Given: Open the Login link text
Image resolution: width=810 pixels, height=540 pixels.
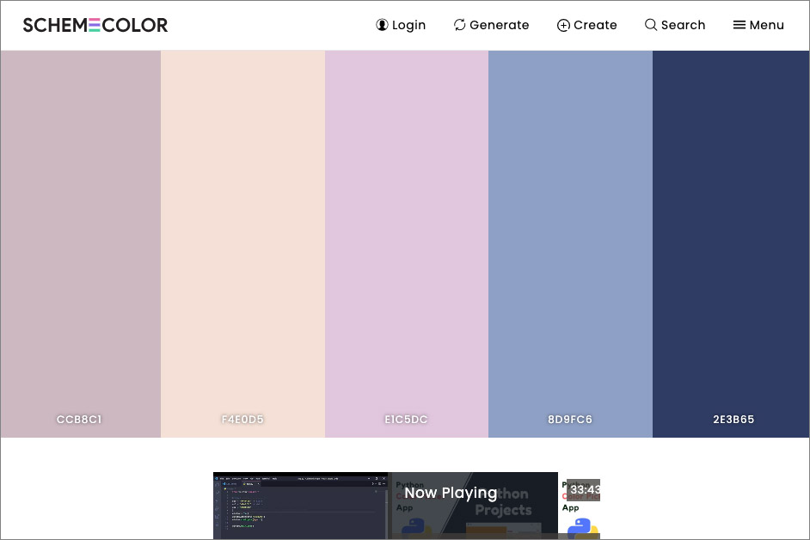Looking at the screenshot, I should pos(408,25).
